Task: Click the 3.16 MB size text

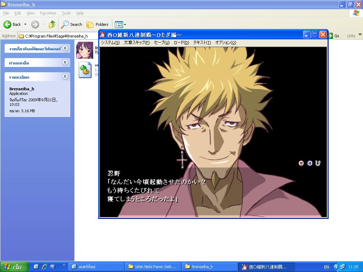Action: (28, 111)
